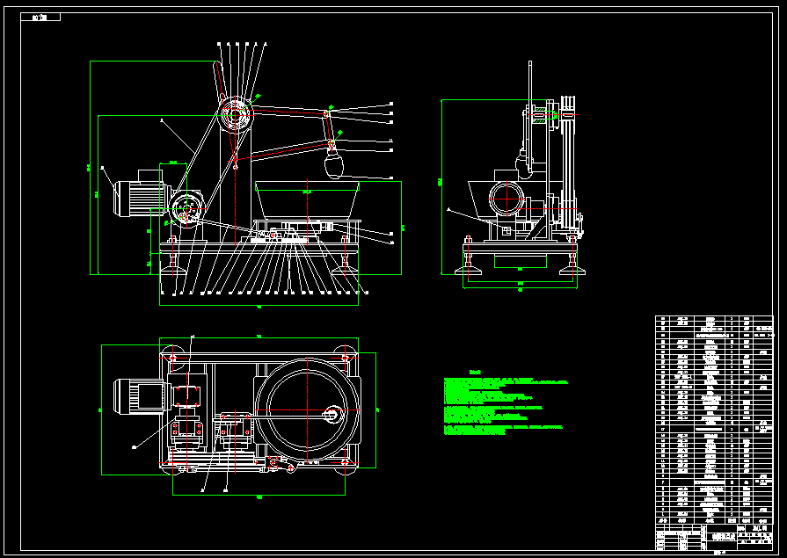The image size is (787, 558).
Task: Select the trapezoid mixing bowl in the front view
Action: click(x=307, y=199)
